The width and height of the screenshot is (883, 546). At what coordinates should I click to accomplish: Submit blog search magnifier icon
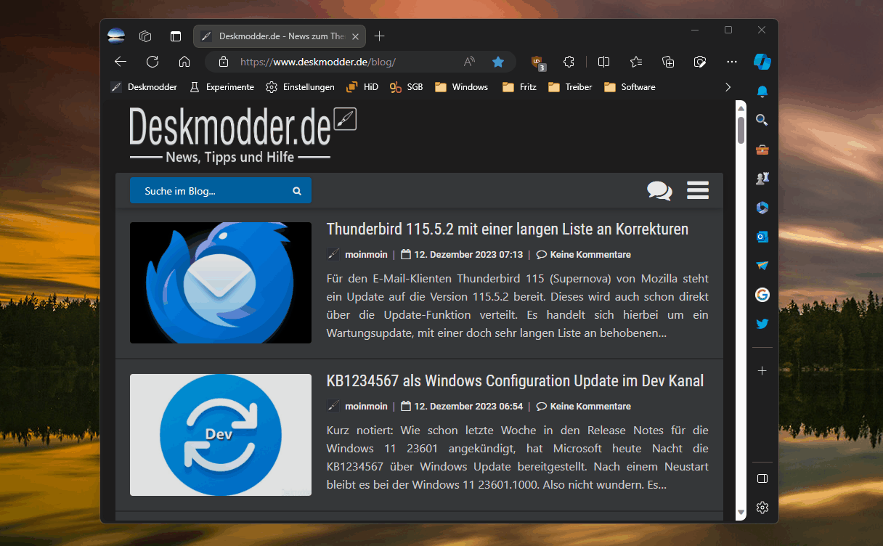pyautogui.click(x=297, y=191)
